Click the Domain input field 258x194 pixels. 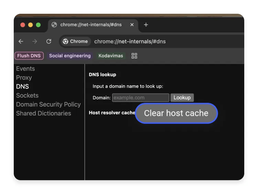140,98
